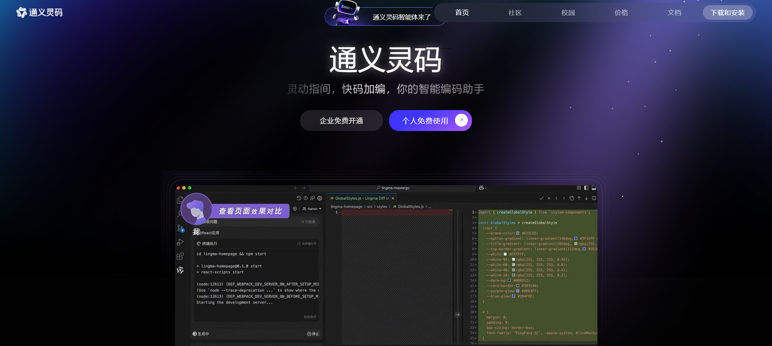The height and width of the screenshot is (346, 772).
Task: Click the down arrow in diff toolbar
Action: click(x=587, y=198)
